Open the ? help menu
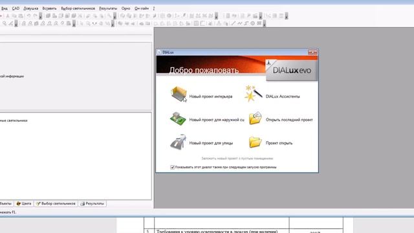The height and width of the screenshot is (233, 414). [154, 8]
